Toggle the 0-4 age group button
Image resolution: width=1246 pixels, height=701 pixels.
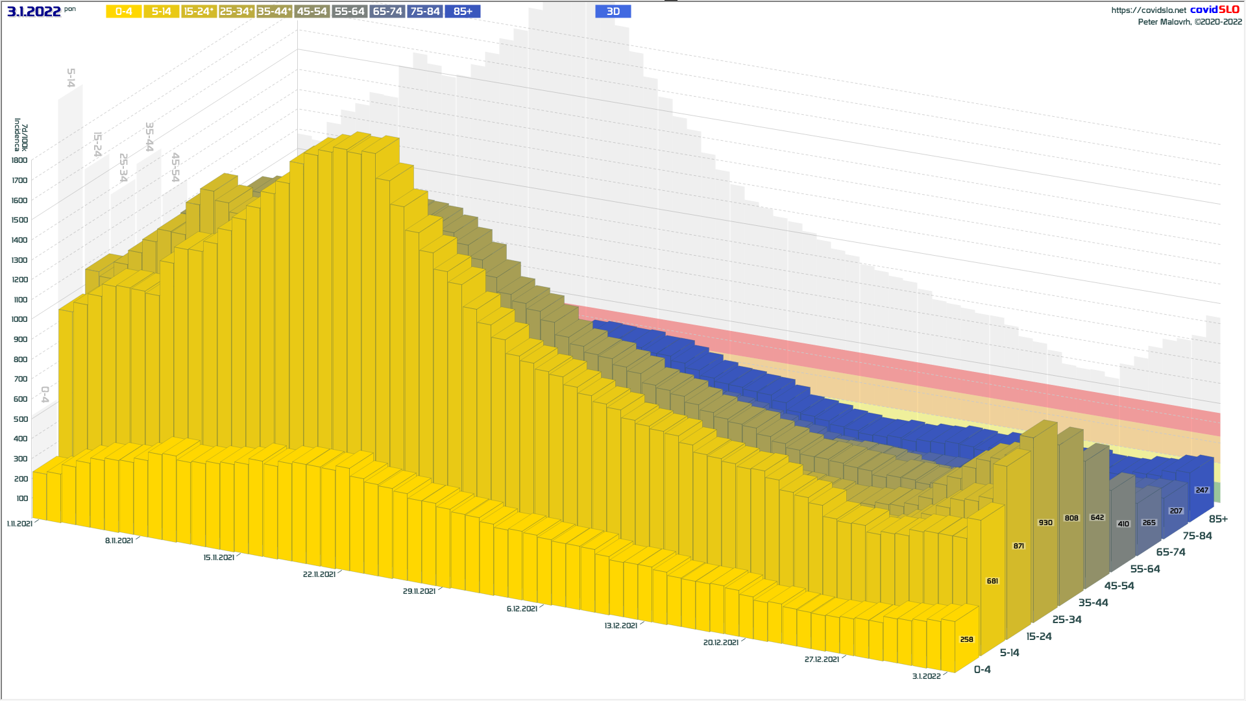point(123,12)
